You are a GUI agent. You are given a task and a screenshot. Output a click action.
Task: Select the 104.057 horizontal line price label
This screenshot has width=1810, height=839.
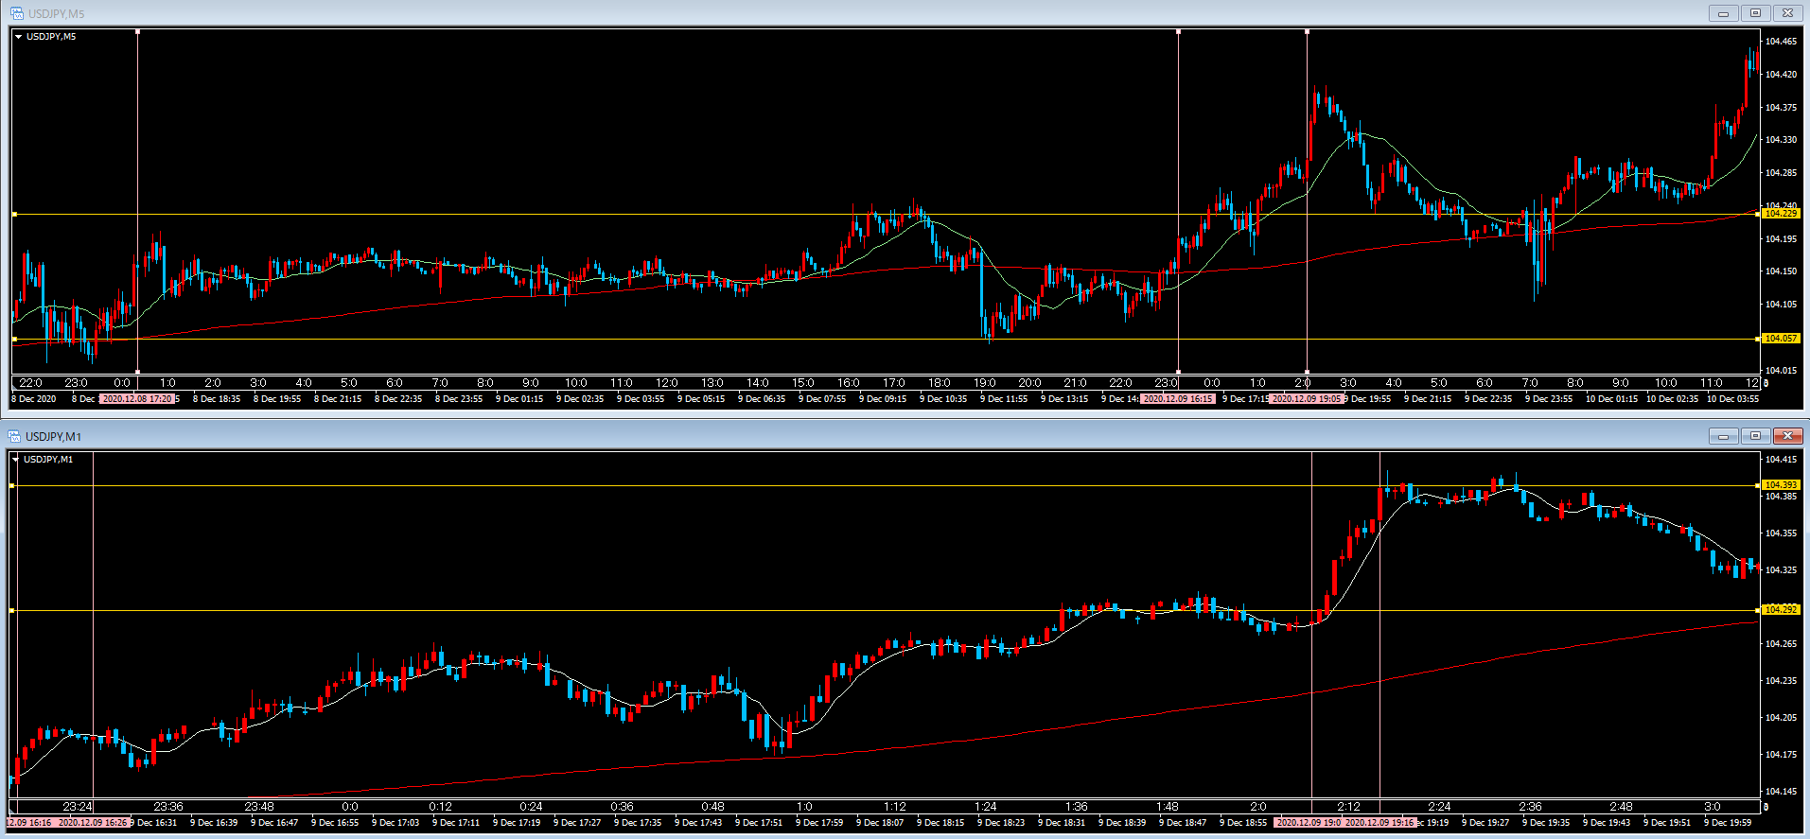(x=1780, y=339)
